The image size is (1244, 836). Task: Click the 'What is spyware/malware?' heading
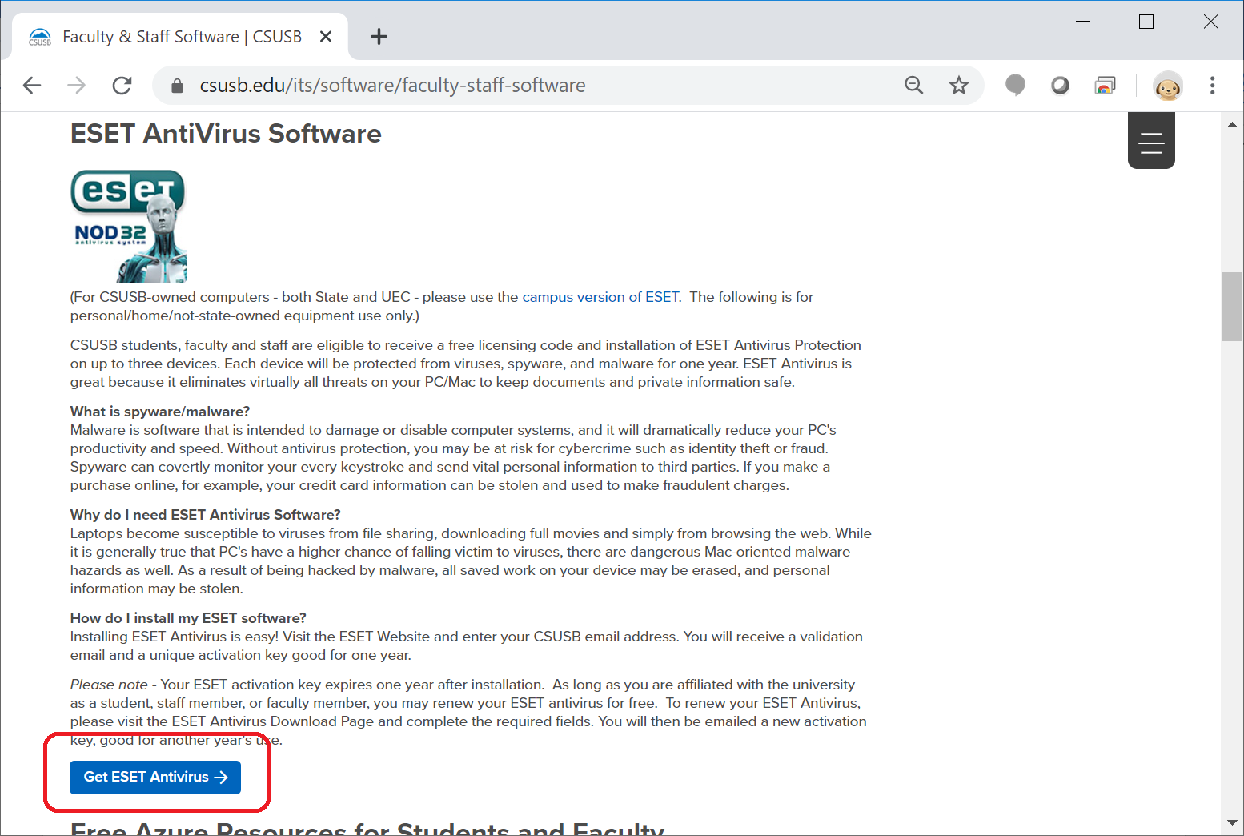(160, 412)
